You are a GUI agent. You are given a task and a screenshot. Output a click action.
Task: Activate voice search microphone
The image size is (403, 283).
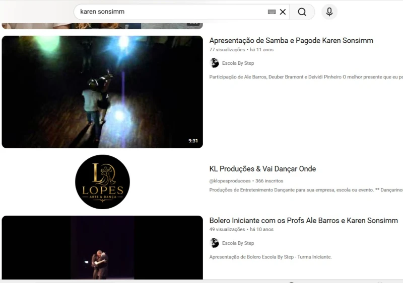click(x=329, y=12)
